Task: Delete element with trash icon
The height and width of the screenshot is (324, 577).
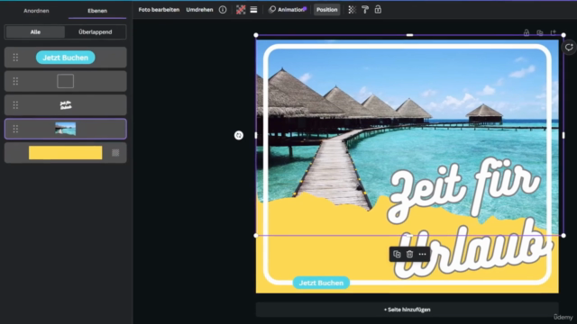Action: click(x=409, y=254)
